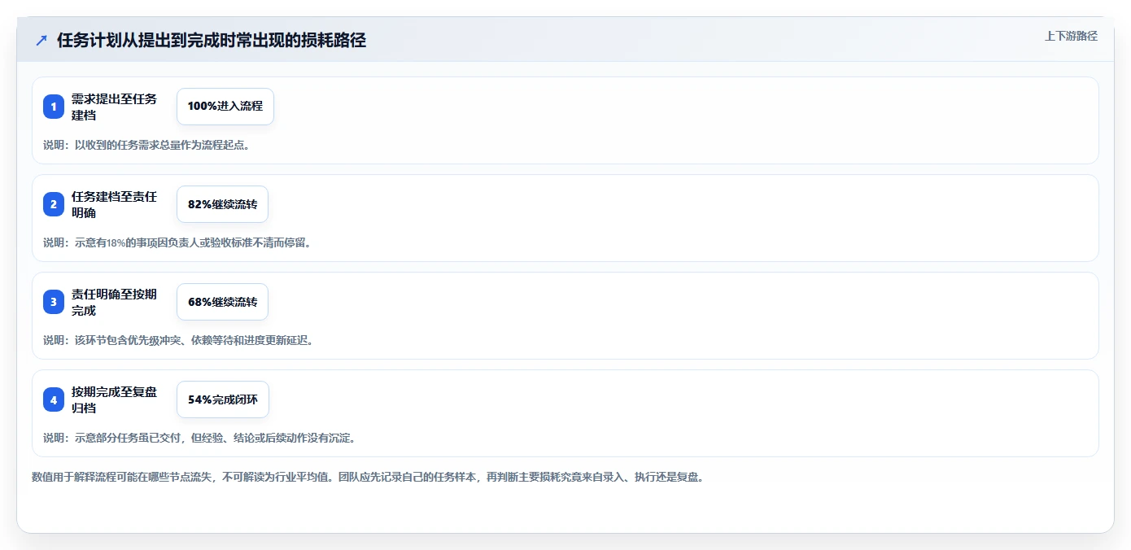The height and width of the screenshot is (550, 1131).
Task: Click the title 任务计划从提出到完成时常出现的损耗路径
Action: coord(212,41)
